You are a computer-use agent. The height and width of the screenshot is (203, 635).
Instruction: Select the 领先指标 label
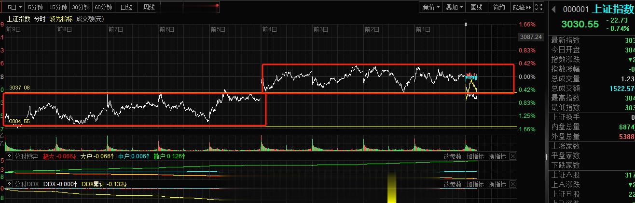point(61,19)
